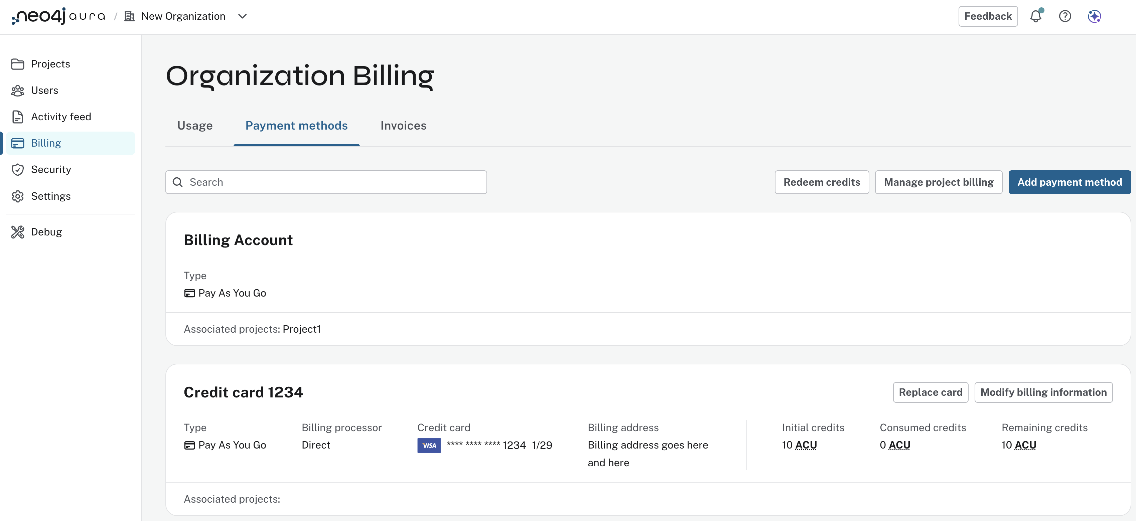Open the account avatar menu

coord(1094,16)
